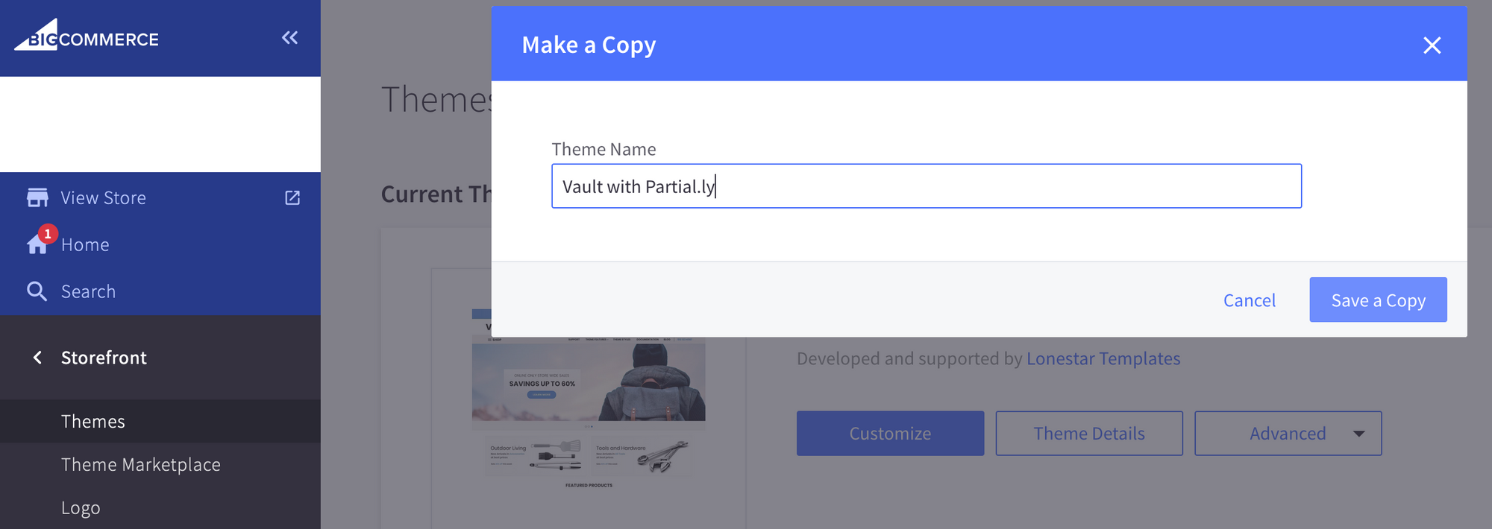Open Theme Details
The image size is (1492, 529).
click(x=1089, y=433)
